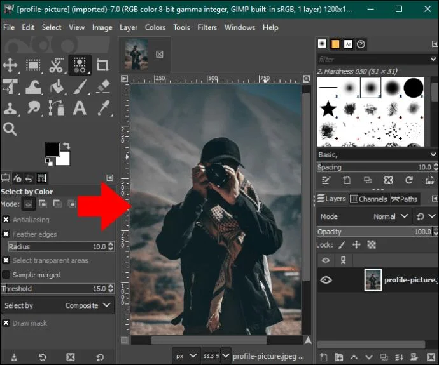Screen dimensions: 439x365
Task: Click the Edit brush icon
Action: coord(326,180)
